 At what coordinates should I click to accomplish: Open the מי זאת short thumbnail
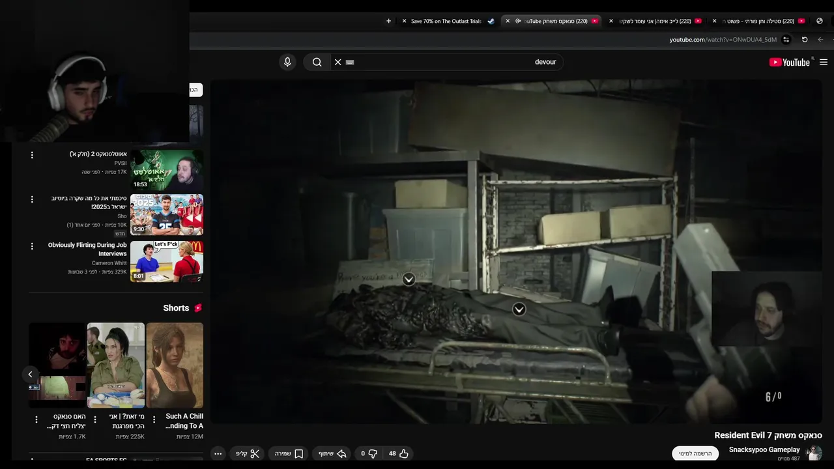[116, 365]
